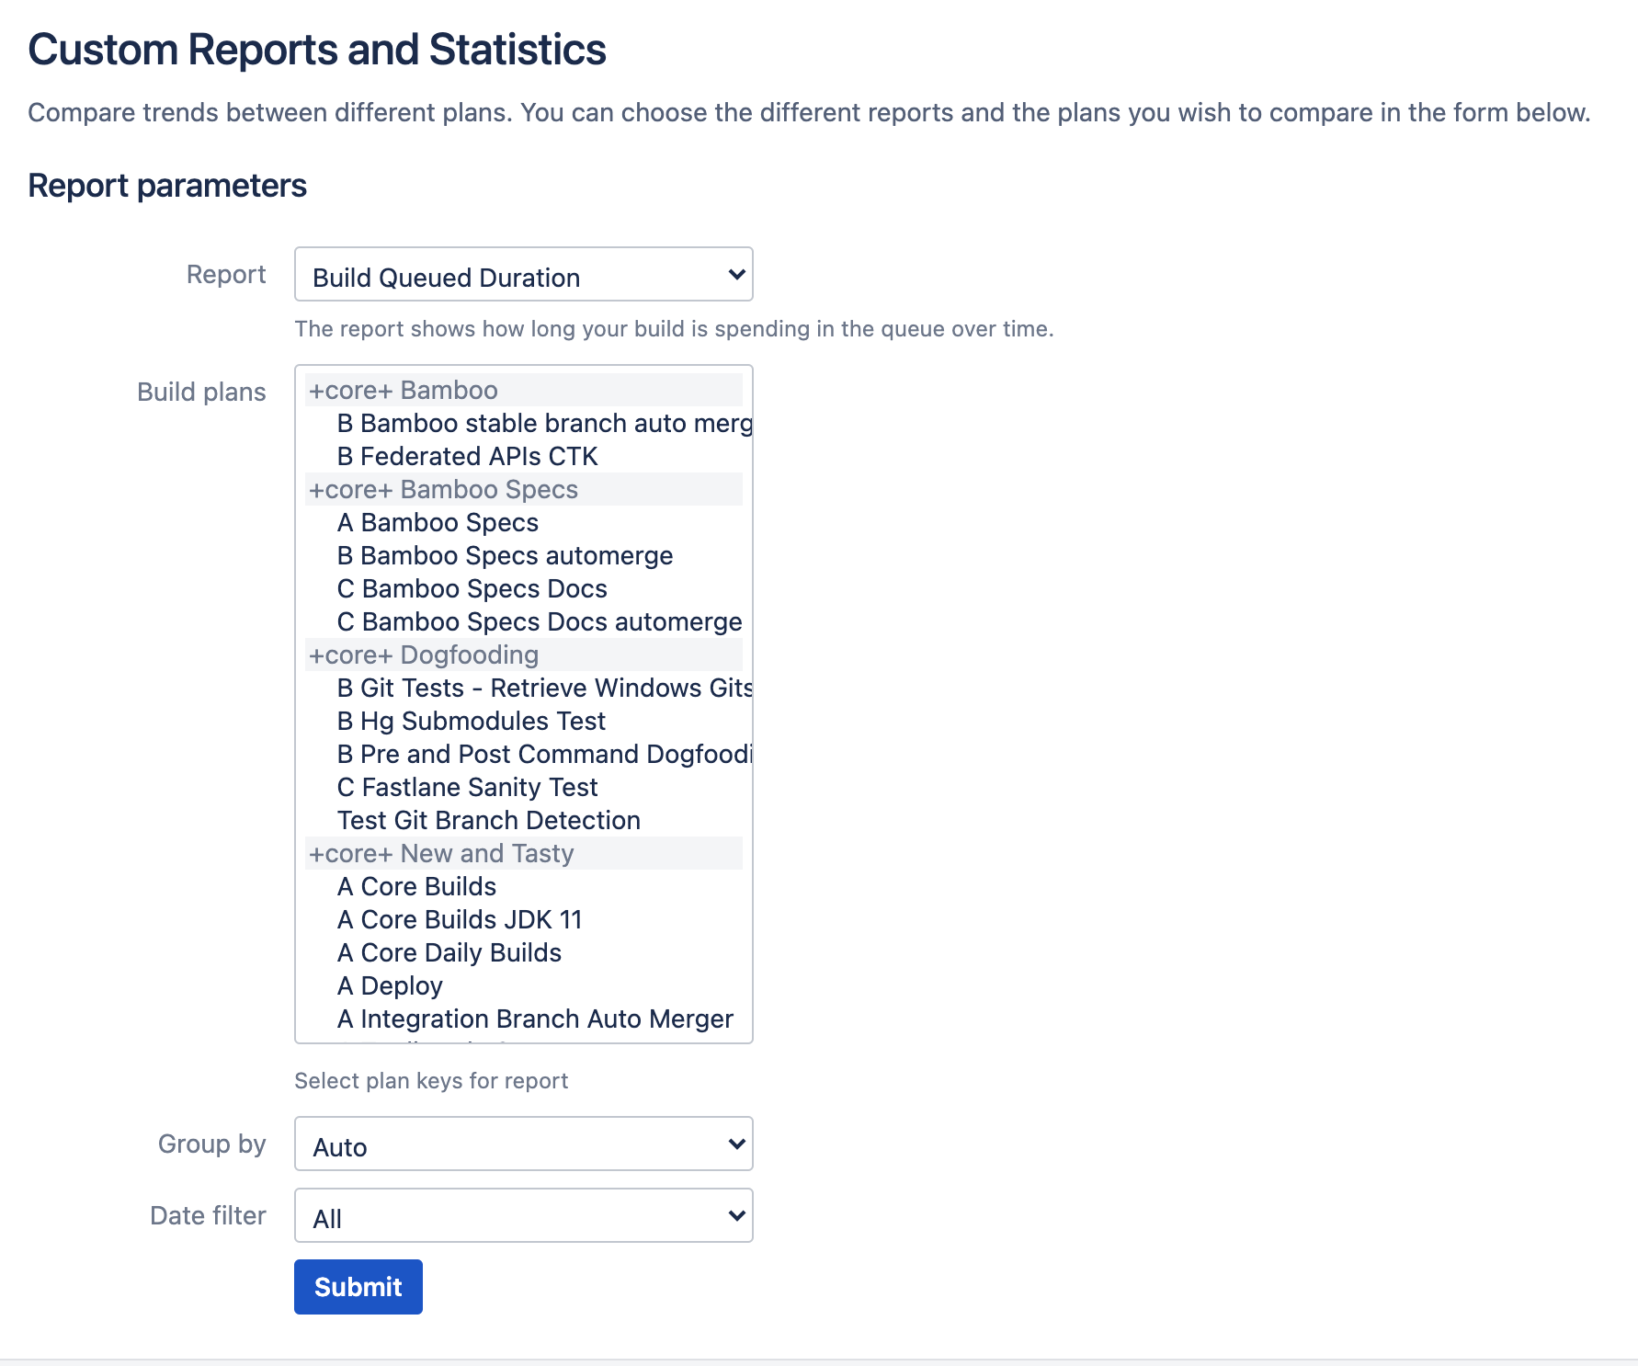Viewport: 1638px width, 1366px height.
Task: Select the 'A Core Builds' plan
Action: 415,886
